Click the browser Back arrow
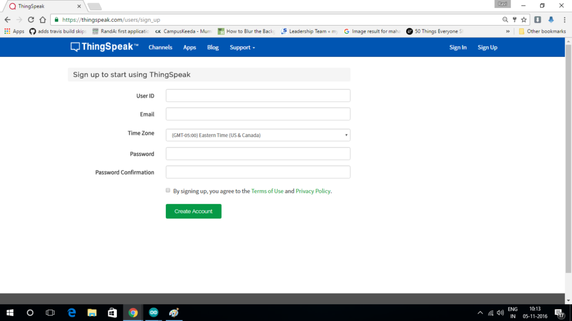 pos(8,20)
